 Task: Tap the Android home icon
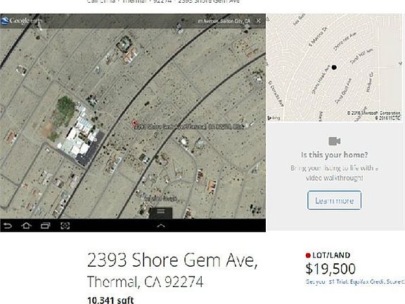(26, 226)
